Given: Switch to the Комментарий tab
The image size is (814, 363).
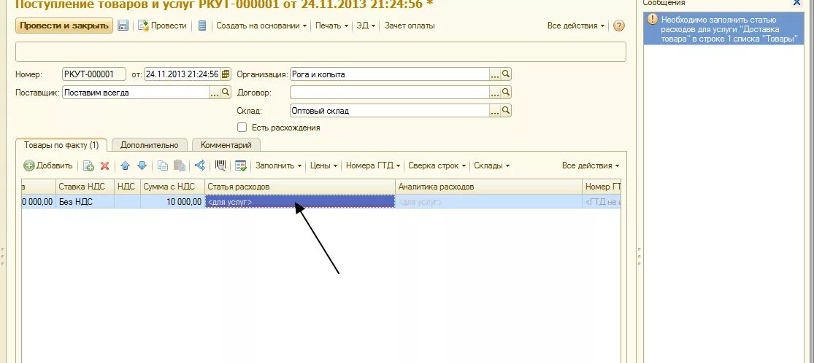Looking at the screenshot, I should [226, 145].
